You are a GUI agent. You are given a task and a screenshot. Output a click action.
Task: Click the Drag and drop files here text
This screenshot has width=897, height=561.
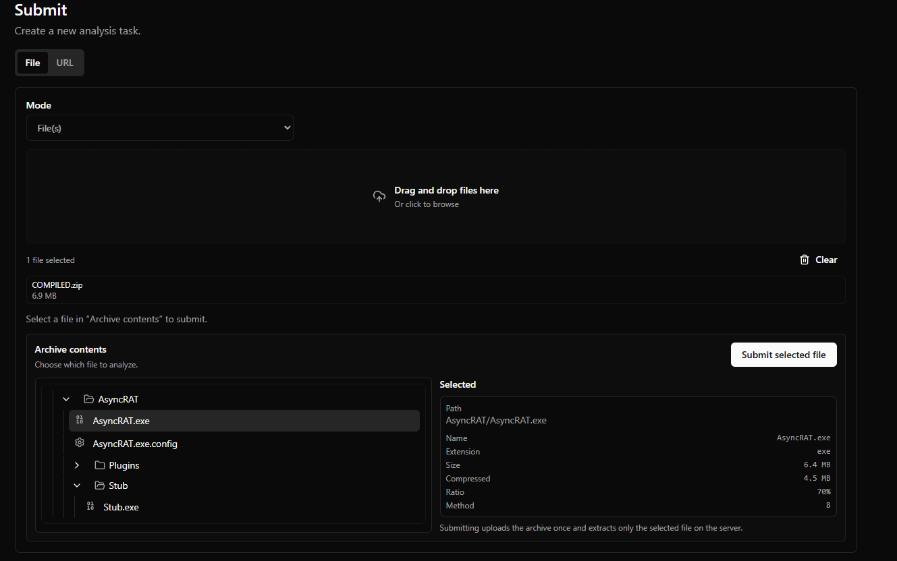[447, 191]
